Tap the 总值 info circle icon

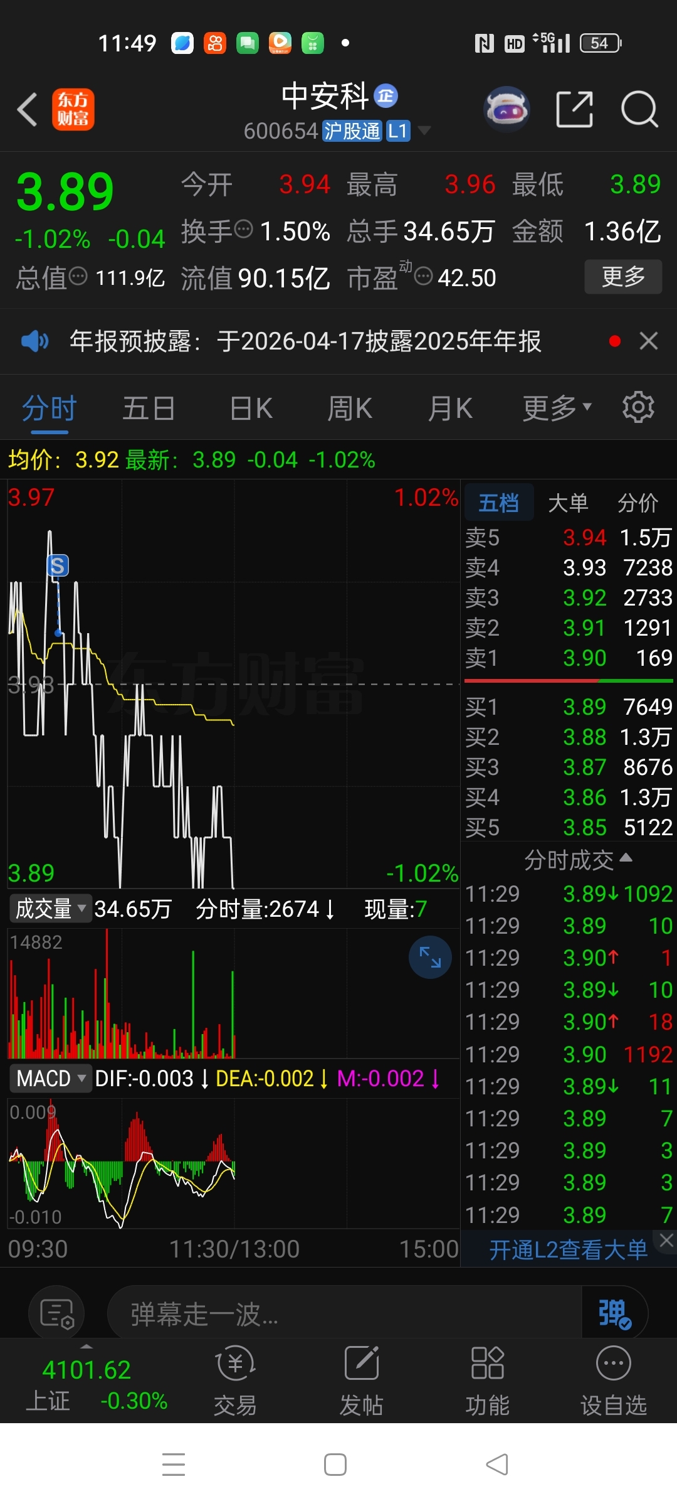[78, 275]
